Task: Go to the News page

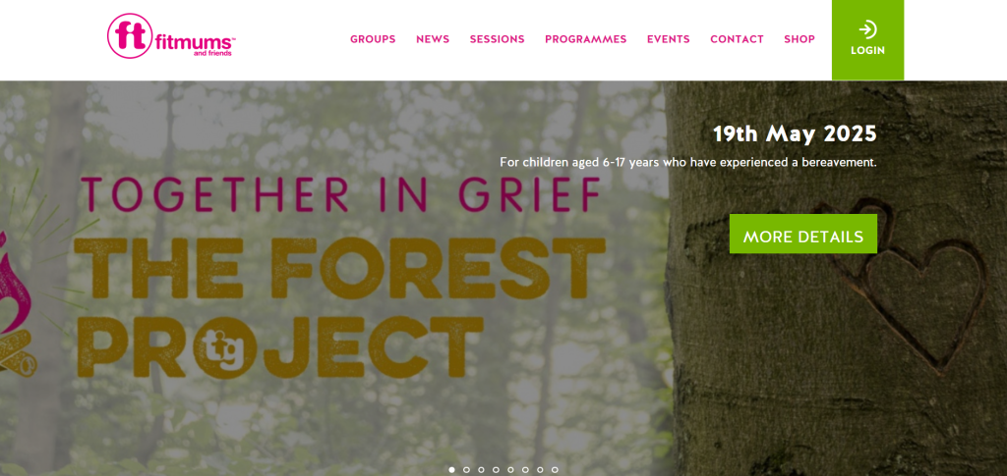Action: click(433, 39)
